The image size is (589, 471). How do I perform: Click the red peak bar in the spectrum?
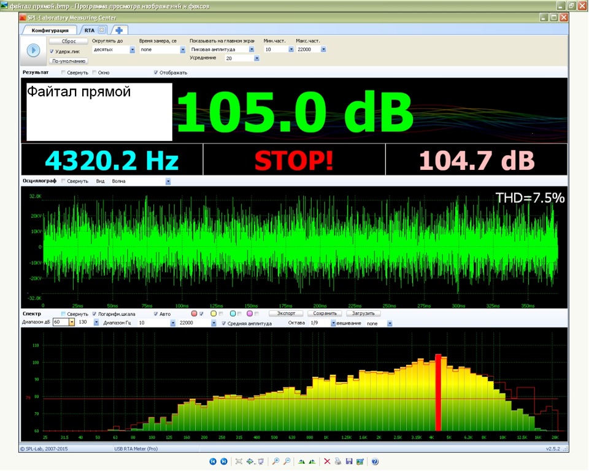438,392
